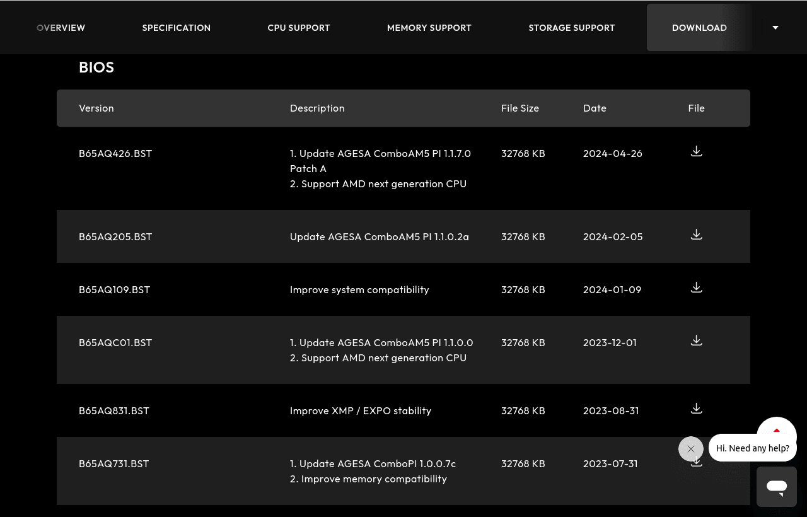Viewport: 807px width, 517px height.
Task: Close the chat help popup message
Action: pyautogui.click(x=691, y=449)
